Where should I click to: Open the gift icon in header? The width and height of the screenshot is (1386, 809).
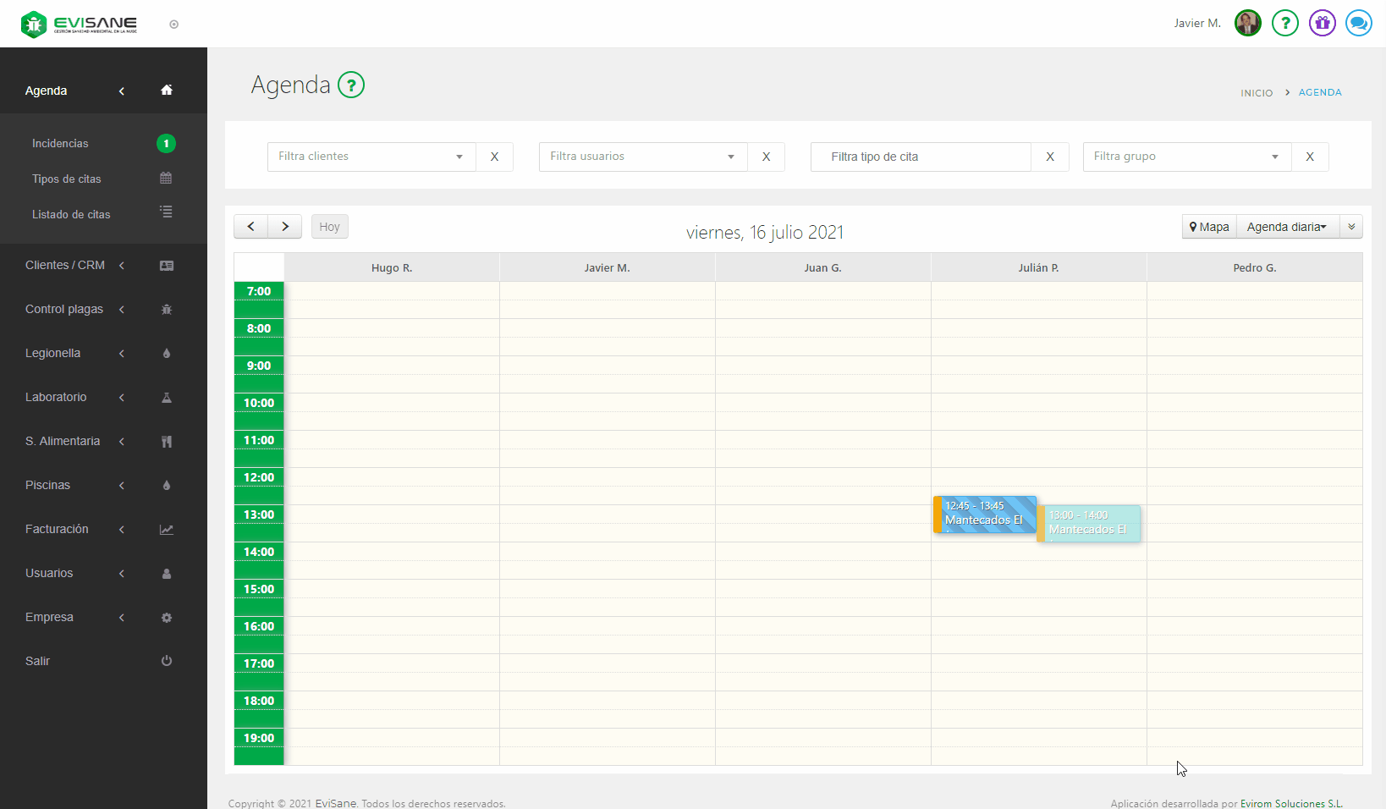click(1322, 23)
